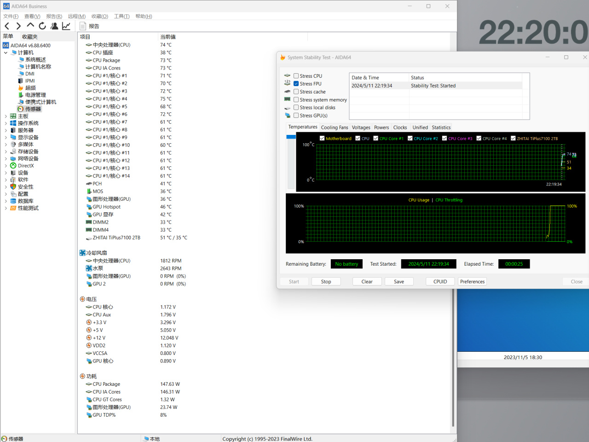
Task: Enable the Stress GPU(s) checkbox
Action: (x=296, y=116)
